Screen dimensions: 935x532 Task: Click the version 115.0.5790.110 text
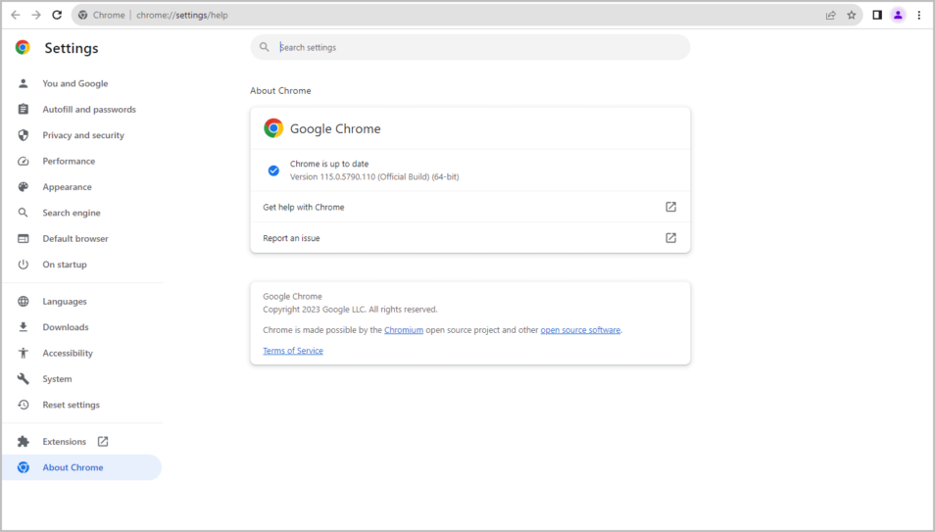[374, 177]
